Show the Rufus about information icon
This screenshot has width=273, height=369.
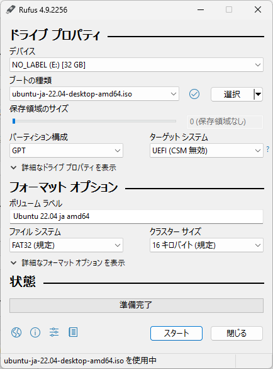[35, 332]
